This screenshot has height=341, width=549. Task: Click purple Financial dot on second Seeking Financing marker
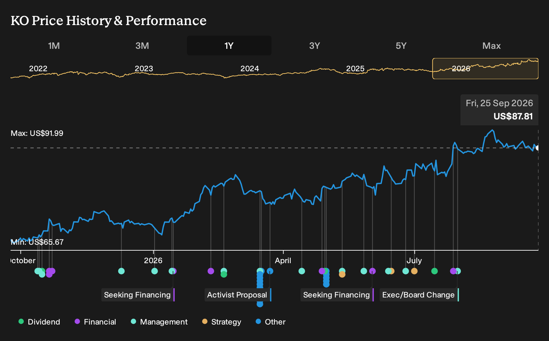pos(372,271)
